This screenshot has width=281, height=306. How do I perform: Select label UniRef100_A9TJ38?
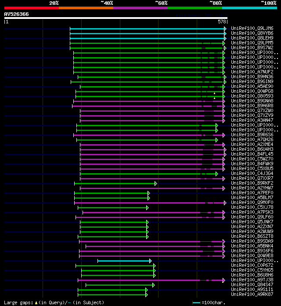click(252, 280)
